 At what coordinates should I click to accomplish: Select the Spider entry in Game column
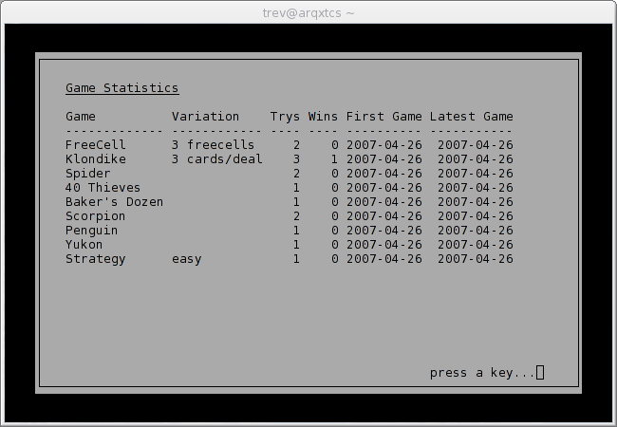click(x=87, y=174)
